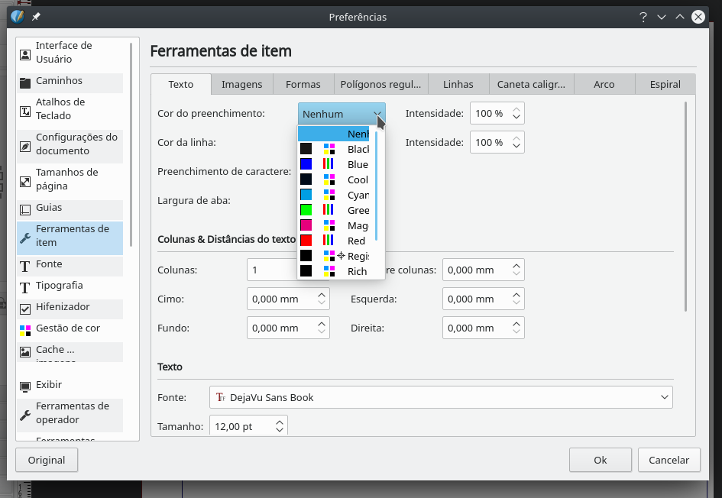Screen dimensions: 722x498
Task: Open the Fonte DejaVu Sans Book dropdown
Action: [441, 397]
